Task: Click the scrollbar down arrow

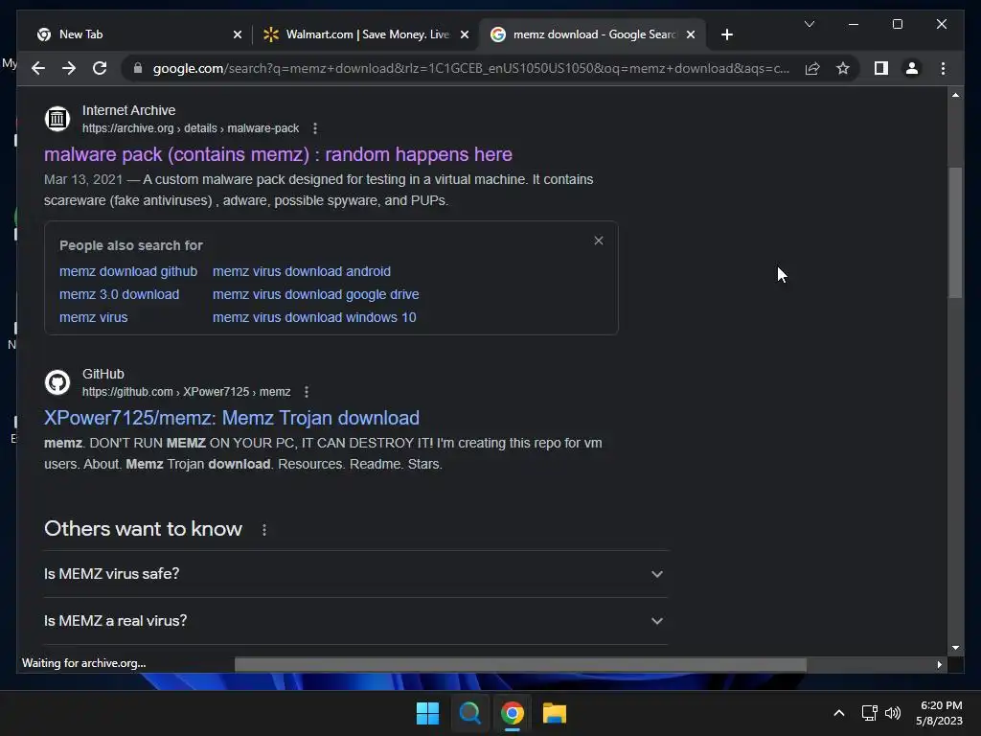Action: (955, 648)
